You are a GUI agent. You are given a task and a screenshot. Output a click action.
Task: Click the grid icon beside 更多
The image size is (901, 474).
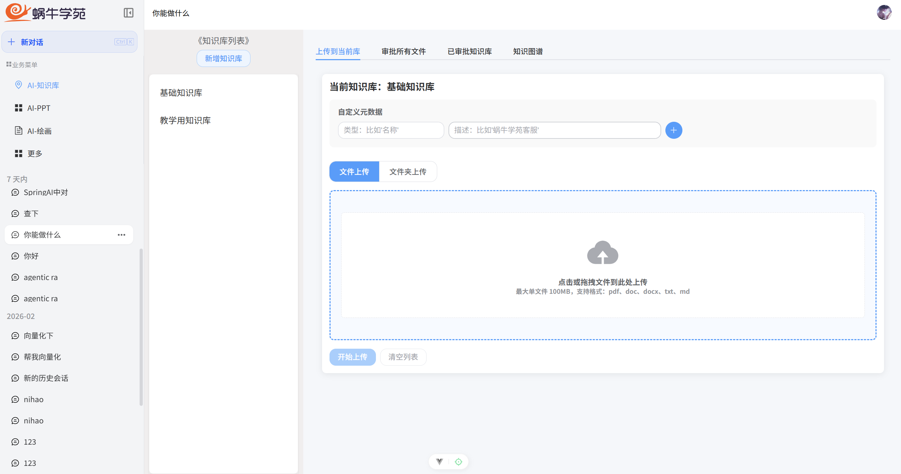coord(18,153)
